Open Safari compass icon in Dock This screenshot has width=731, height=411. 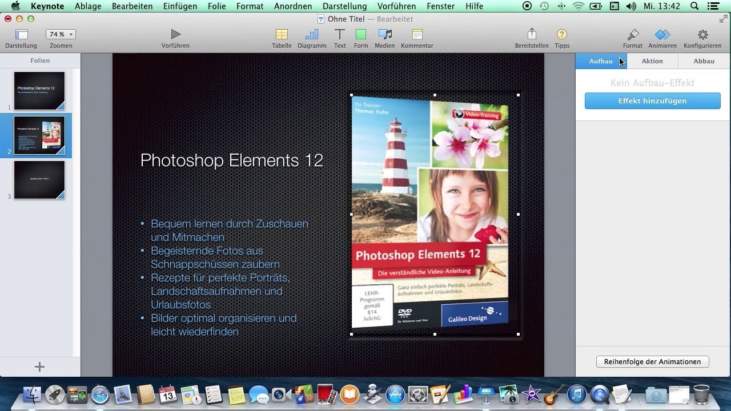(100, 394)
